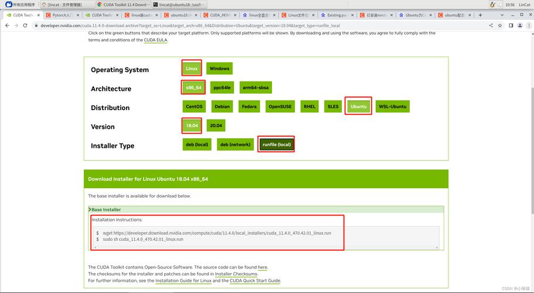Click the 10:56 clock in panel
This screenshot has width=534, height=293.
(510, 5)
